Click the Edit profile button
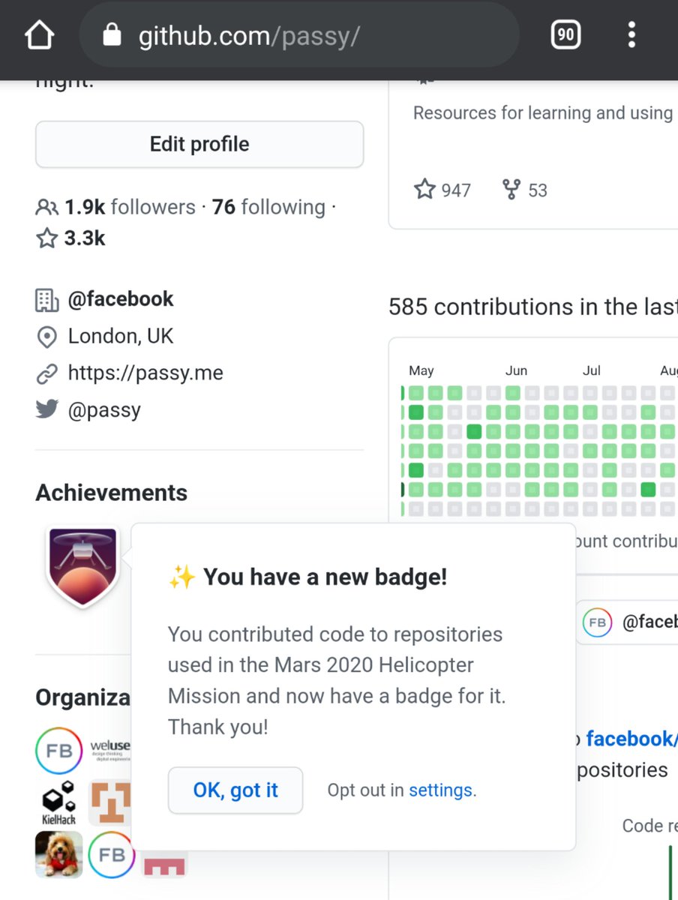This screenshot has height=900, width=678. [199, 144]
